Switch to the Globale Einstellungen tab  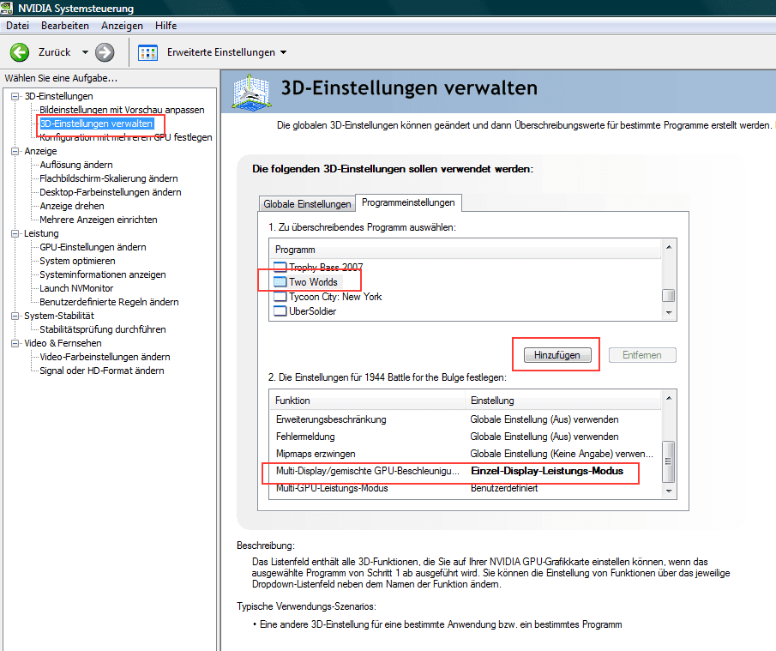(307, 204)
